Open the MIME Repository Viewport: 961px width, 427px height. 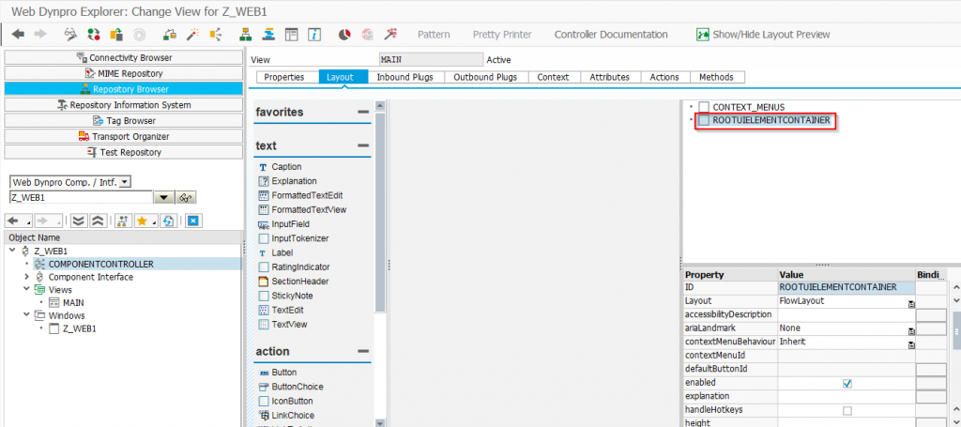click(x=124, y=73)
